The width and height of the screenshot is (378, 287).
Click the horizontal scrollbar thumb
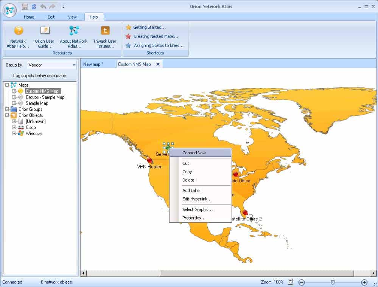coord(257,273)
